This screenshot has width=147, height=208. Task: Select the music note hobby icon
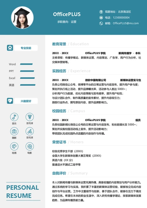click(14, 117)
